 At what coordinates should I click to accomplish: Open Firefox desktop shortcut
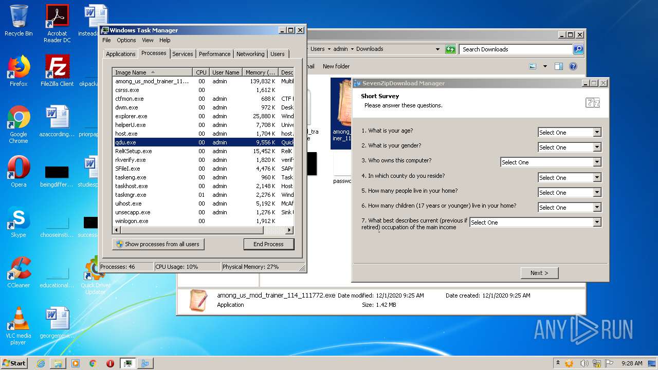[19, 71]
